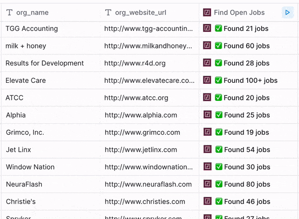The width and height of the screenshot is (299, 219).
Task: Click the Found 25 jobs result text
Action: (x=247, y=115)
